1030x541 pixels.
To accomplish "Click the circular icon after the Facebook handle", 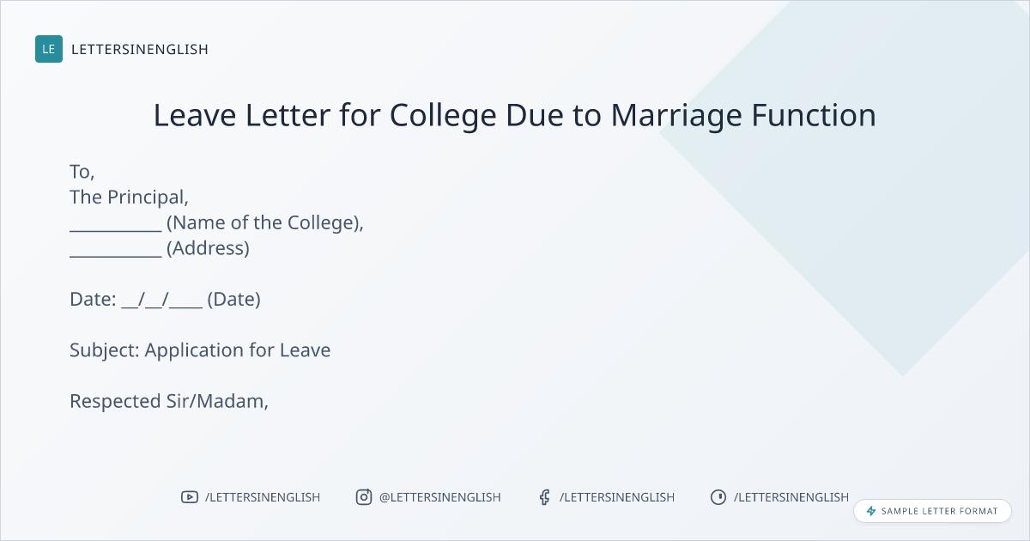I will (x=718, y=497).
